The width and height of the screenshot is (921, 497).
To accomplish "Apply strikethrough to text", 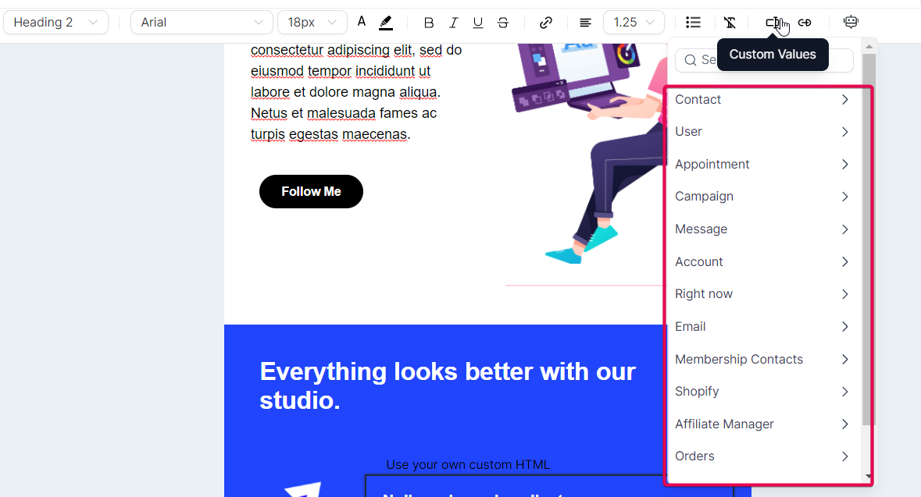I will coord(503,23).
